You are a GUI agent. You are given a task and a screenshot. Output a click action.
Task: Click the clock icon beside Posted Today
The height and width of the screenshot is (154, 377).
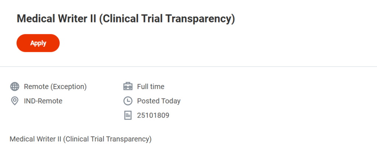[127, 101]
